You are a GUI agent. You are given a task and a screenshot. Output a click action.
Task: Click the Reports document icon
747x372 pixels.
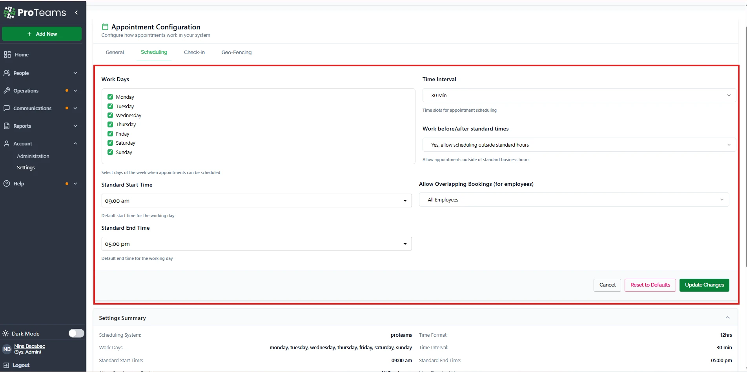[x=7, y=126]
